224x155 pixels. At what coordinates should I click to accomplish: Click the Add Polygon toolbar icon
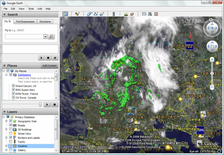[x=90, y=14]
